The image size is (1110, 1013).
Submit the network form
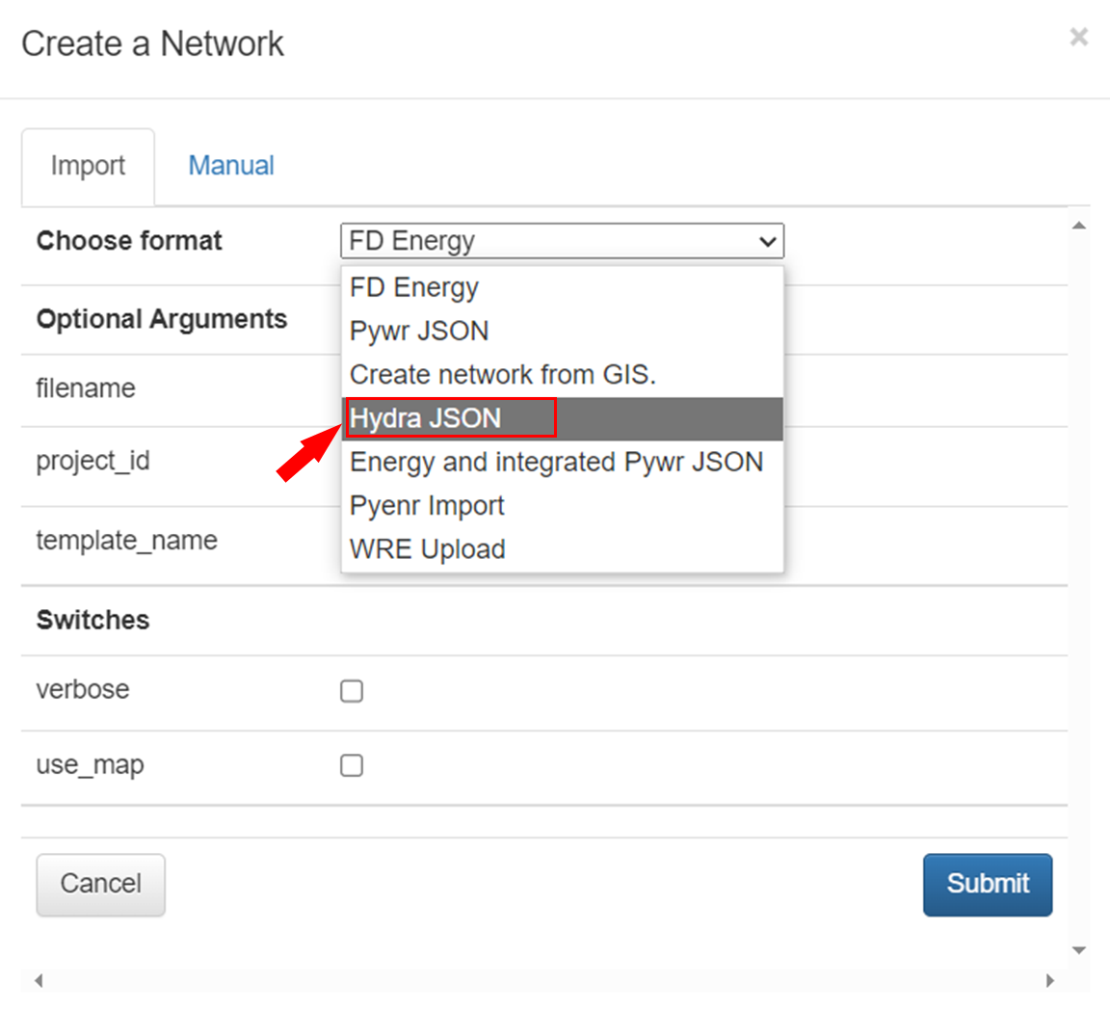tap(987, 884)
